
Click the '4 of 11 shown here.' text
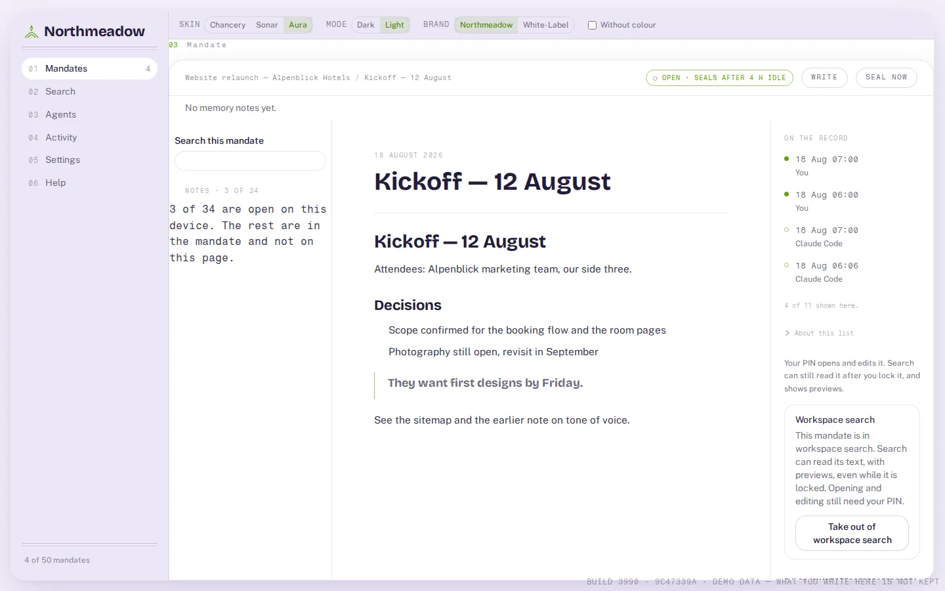821,305
